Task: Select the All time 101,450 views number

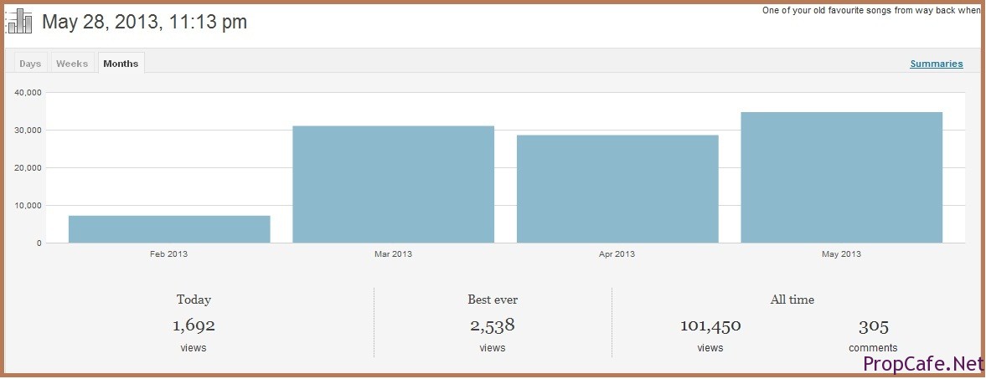Action: tap(710, 325)
